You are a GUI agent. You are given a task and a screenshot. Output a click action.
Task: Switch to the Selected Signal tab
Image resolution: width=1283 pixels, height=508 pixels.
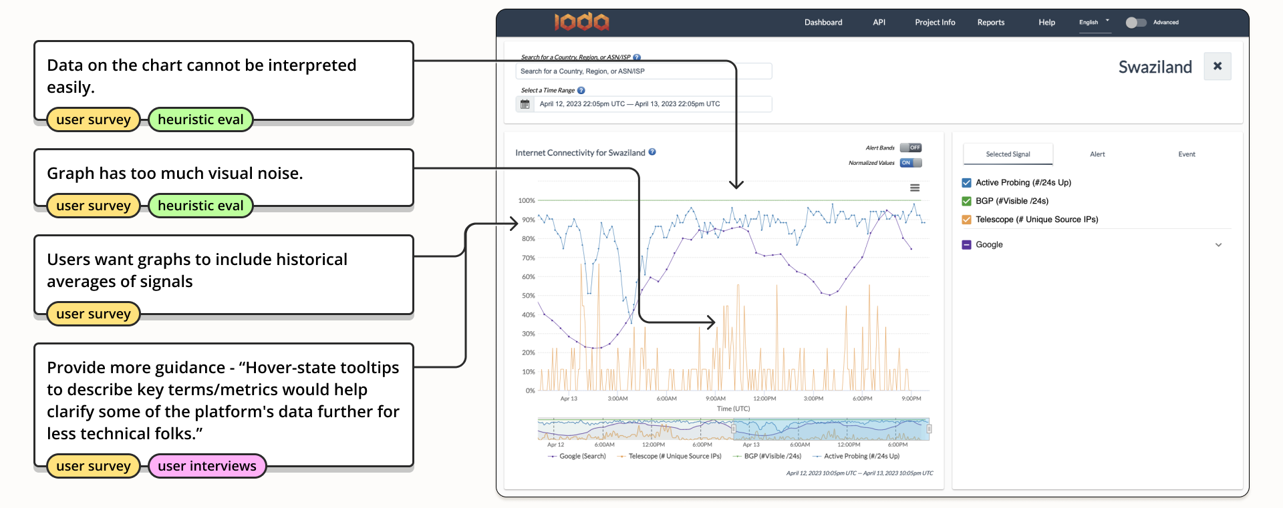(x=1008, y=154)
